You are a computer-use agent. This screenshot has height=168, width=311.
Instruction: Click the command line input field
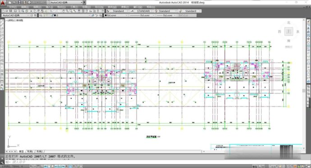coord(155,162)
